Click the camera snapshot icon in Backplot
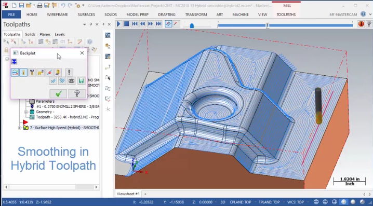The image size is (373, 206). [71, 81]
